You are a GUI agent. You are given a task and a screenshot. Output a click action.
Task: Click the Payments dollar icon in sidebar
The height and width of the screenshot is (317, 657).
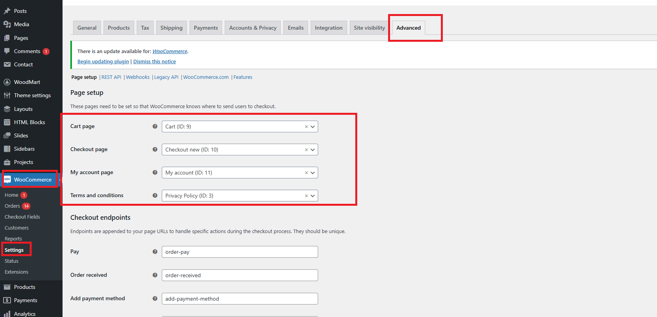7,300
